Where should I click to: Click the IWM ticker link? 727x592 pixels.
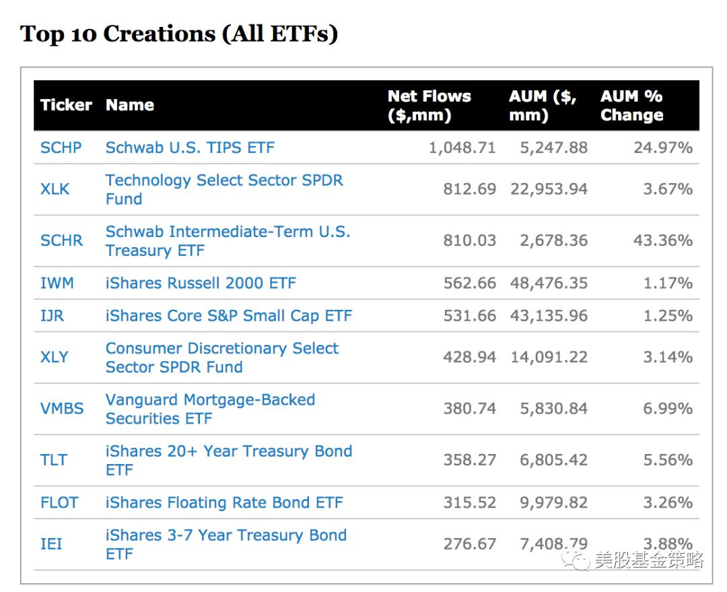click(x=57, y=283)
